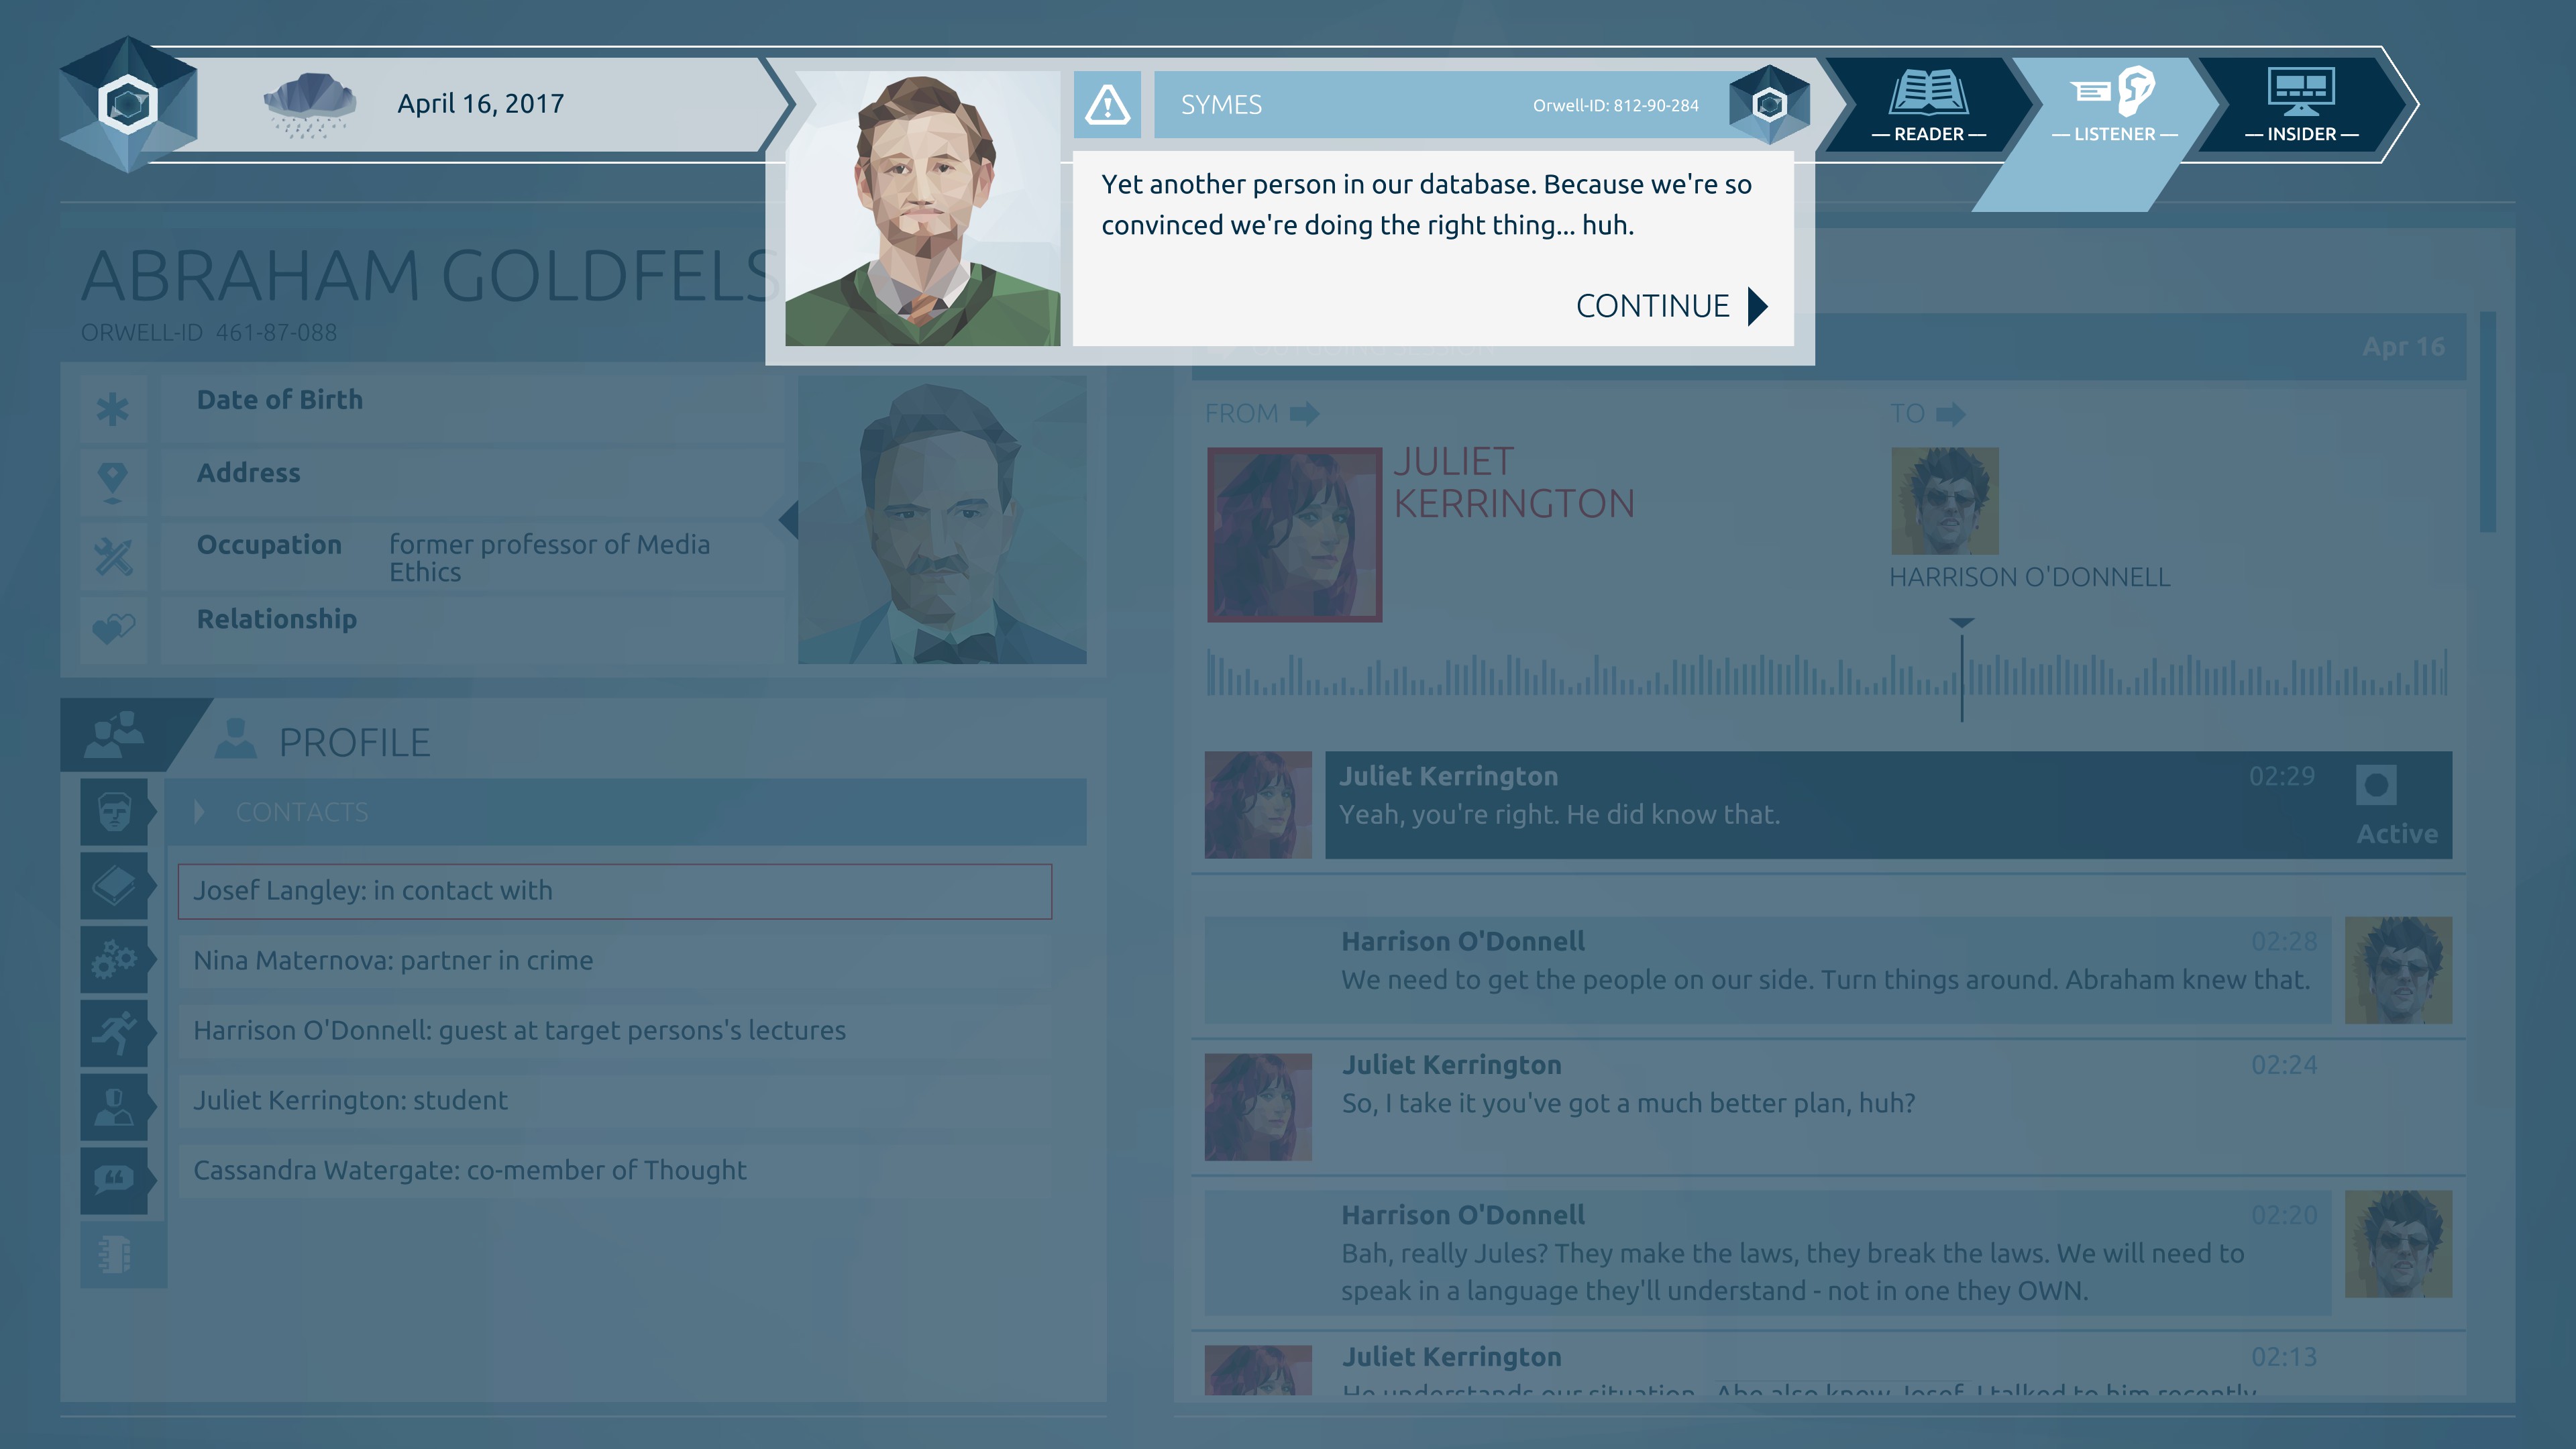Click Harrison O'Donnell's recipient portrait
The image size is (2576, 1449).
1944,501
